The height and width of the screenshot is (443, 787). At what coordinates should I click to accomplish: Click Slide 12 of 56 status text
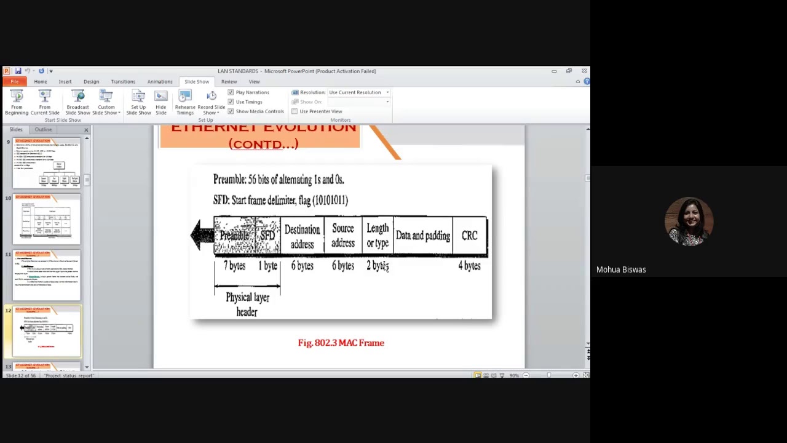[x=22, y=375]
